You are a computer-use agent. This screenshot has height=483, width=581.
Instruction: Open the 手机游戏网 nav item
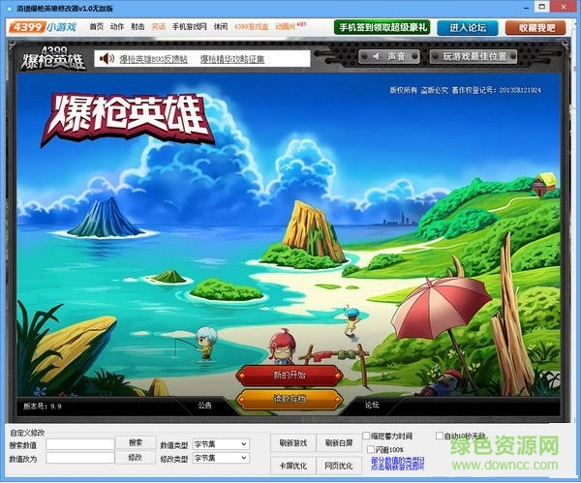tap(190, 27)
